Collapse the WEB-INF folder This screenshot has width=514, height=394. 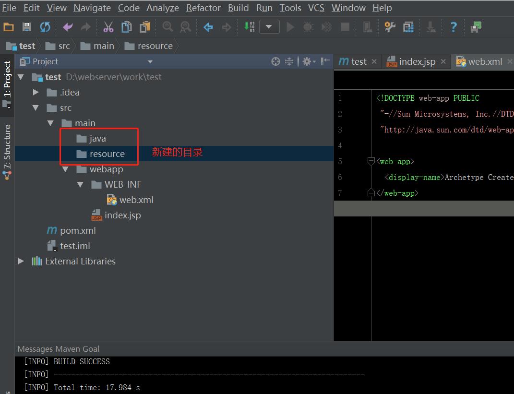point(80,185)
